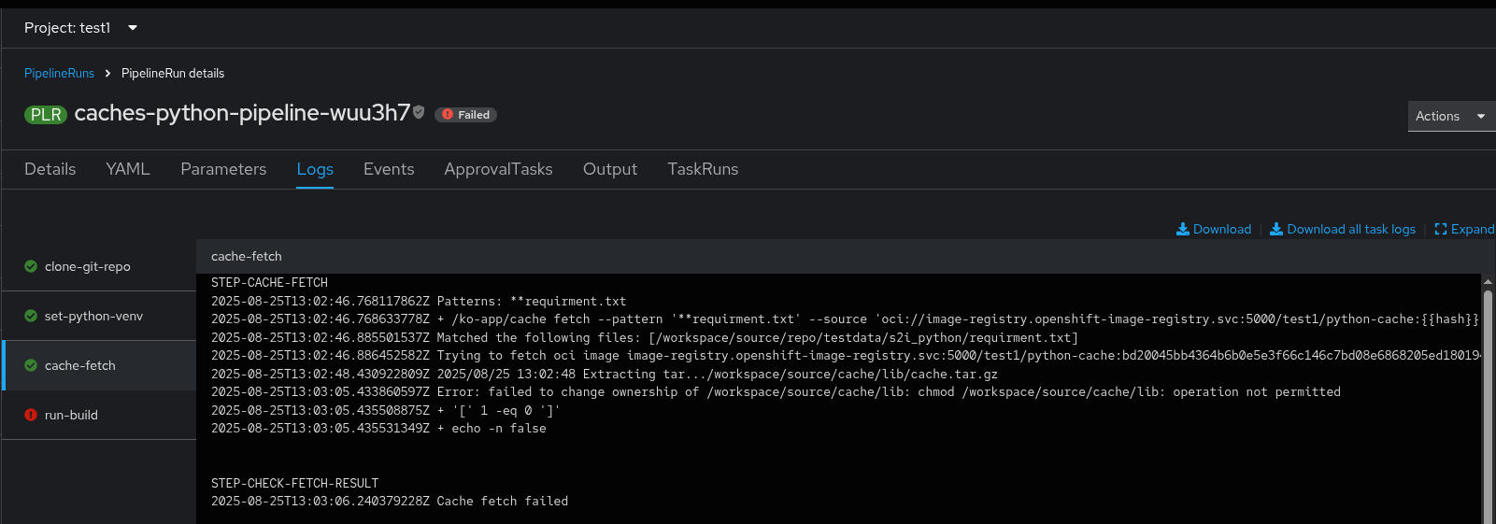Open the TaskRuns tab
This screenshot has width=1496, height=524.
point(703,169)
